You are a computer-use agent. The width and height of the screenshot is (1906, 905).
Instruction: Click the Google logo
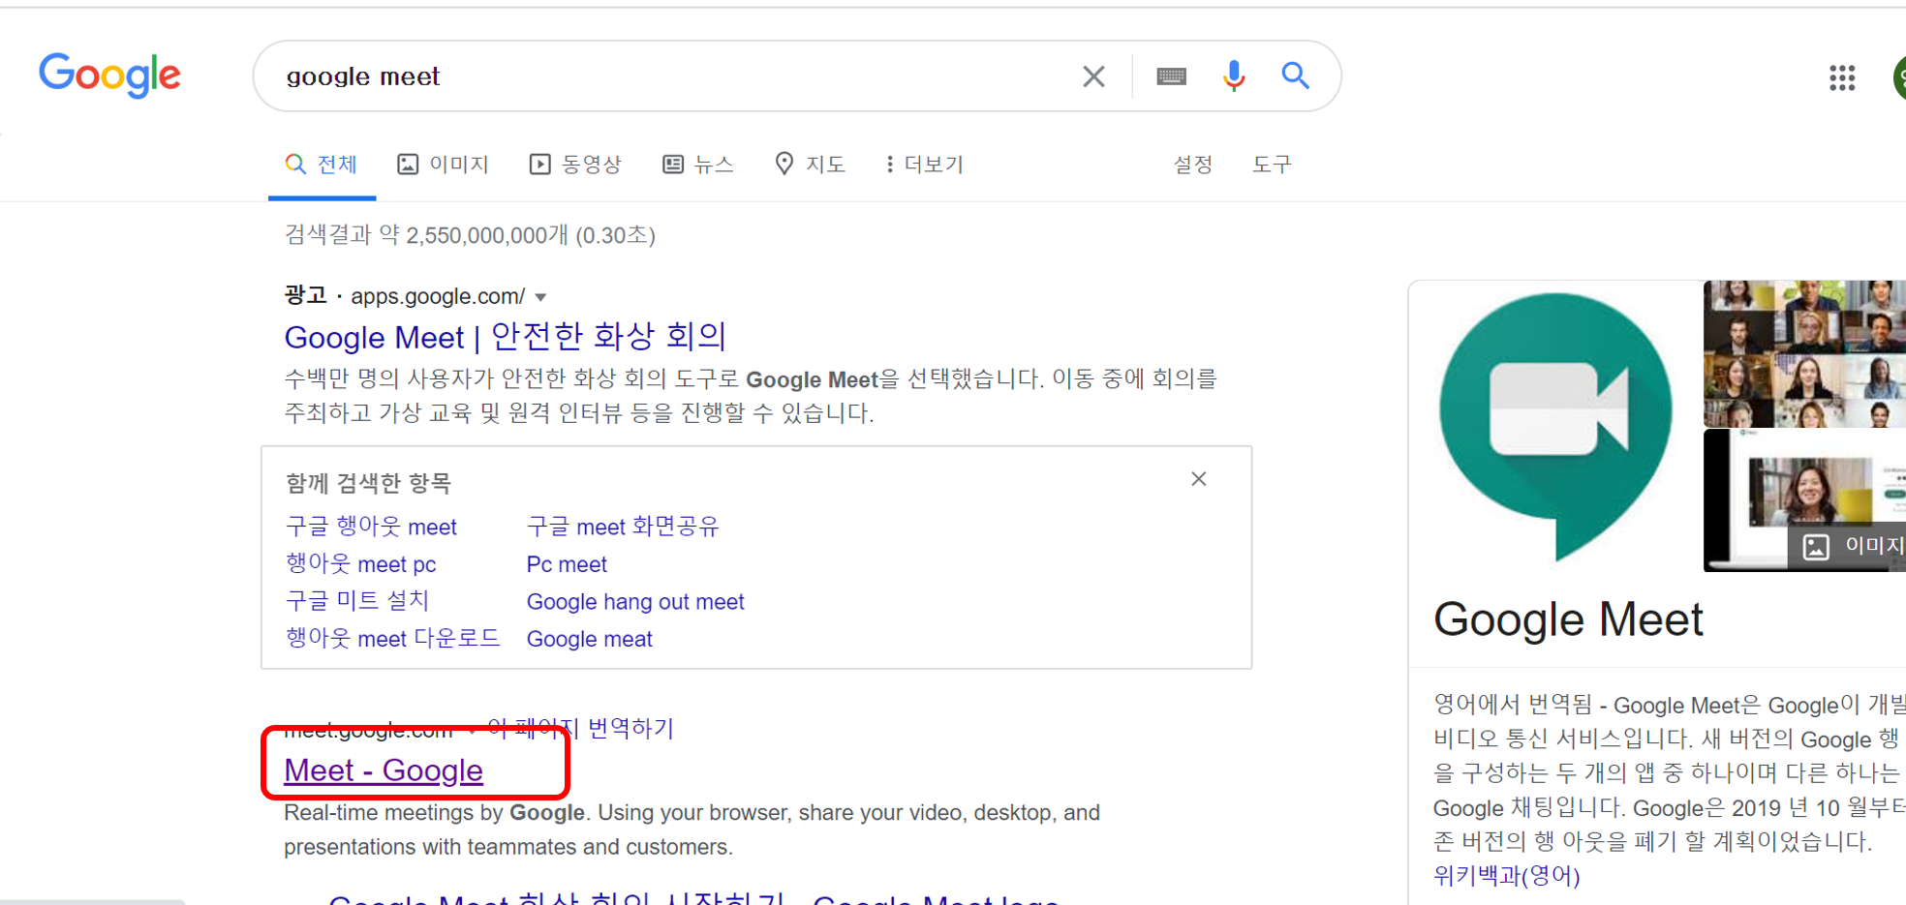(x=109, y=75)
